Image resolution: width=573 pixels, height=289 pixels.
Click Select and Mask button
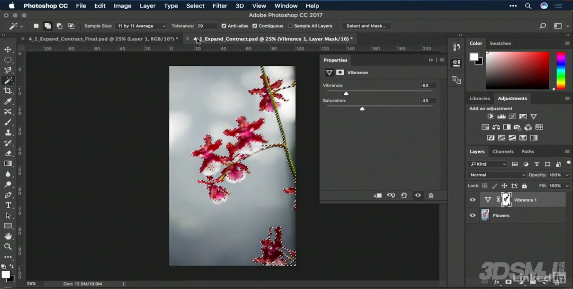366,26
